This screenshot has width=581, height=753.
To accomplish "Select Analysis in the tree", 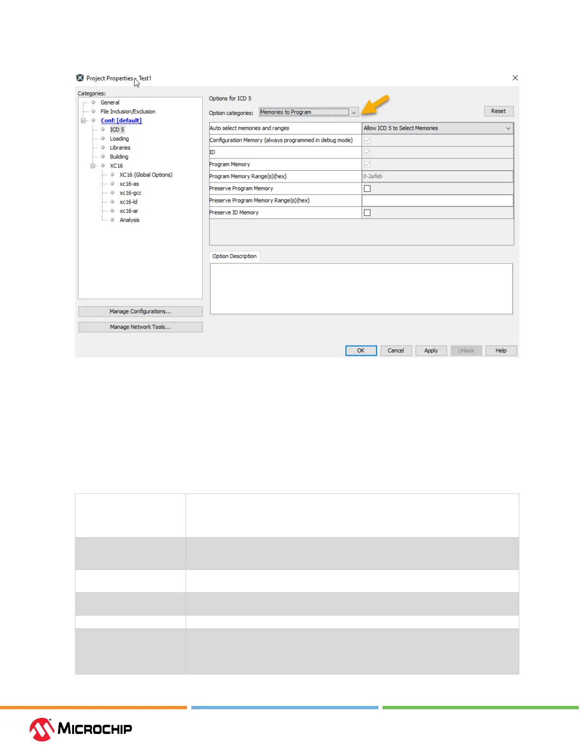I will [130, 220].
